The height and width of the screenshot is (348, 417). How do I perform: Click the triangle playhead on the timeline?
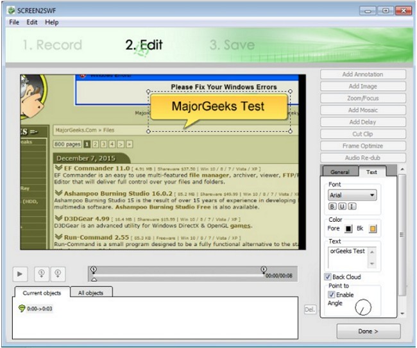[x=94, y=279]
